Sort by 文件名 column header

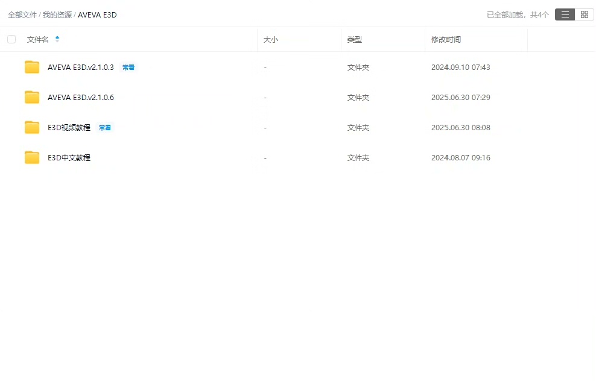click(37, 40)
